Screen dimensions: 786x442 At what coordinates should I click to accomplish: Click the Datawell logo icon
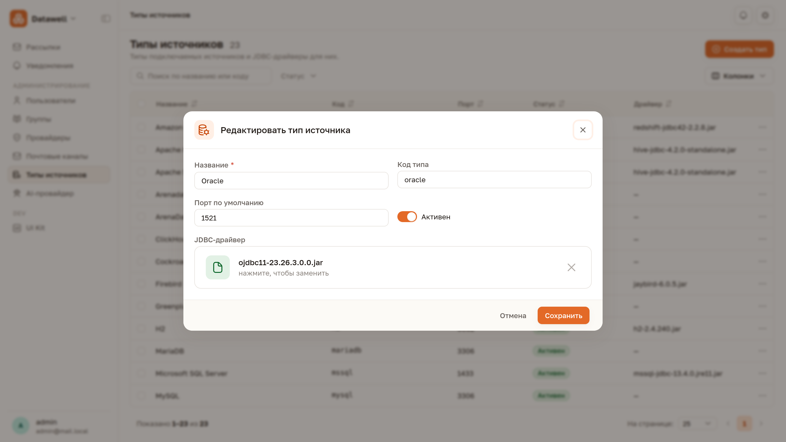(18, 19)
